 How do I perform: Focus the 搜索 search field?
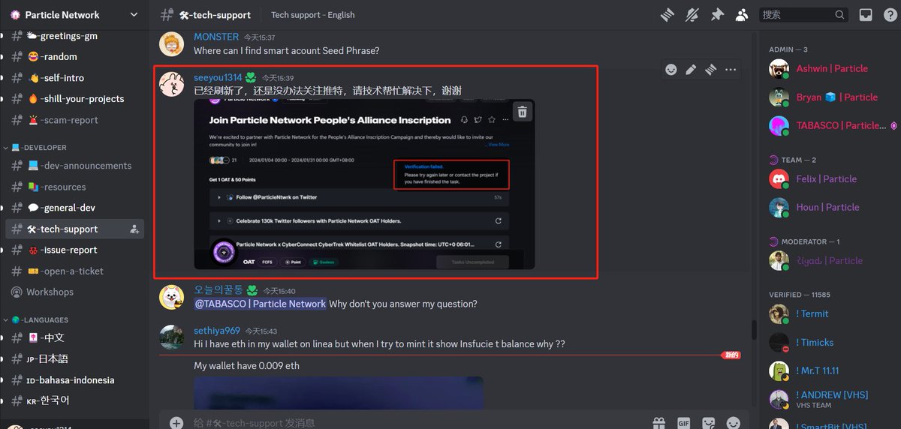point(805,14)
